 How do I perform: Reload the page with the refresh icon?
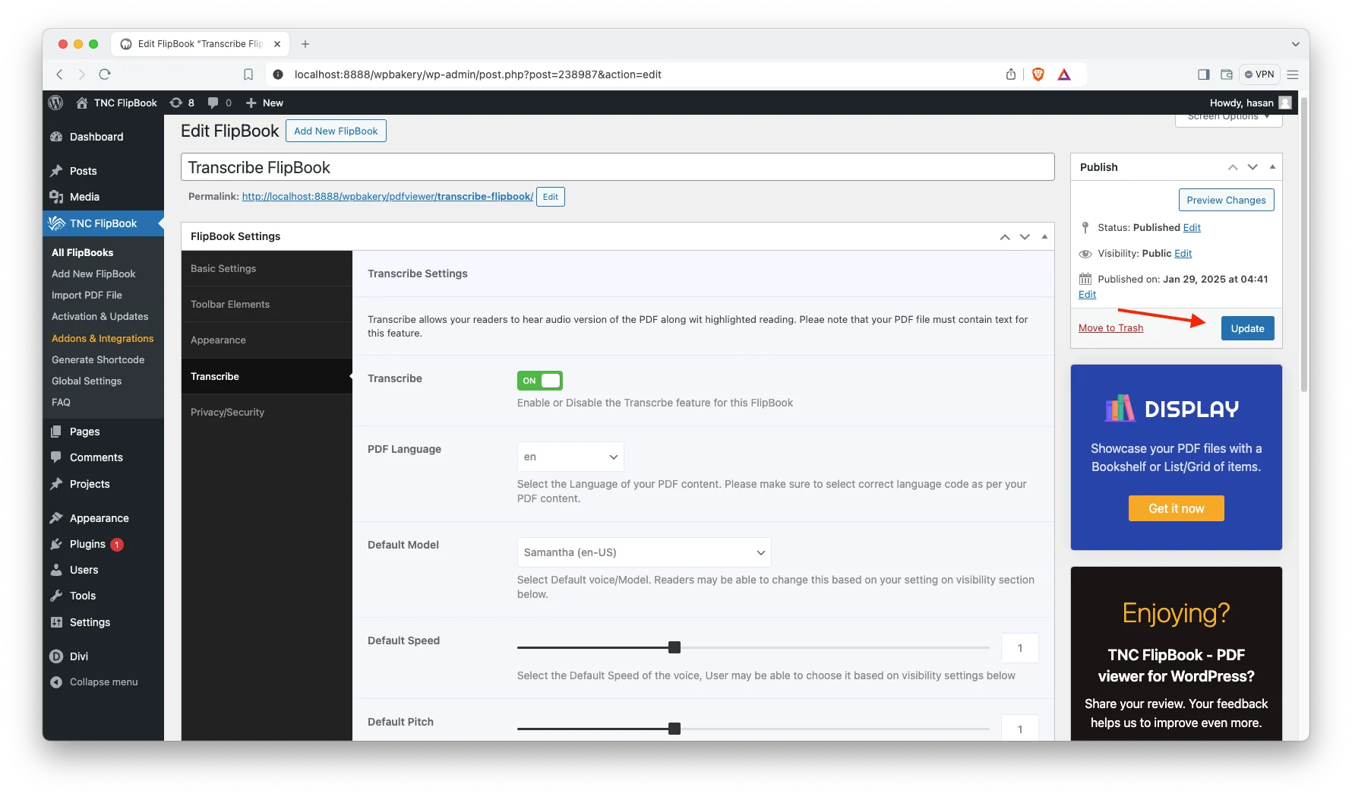tap(105, 74)
